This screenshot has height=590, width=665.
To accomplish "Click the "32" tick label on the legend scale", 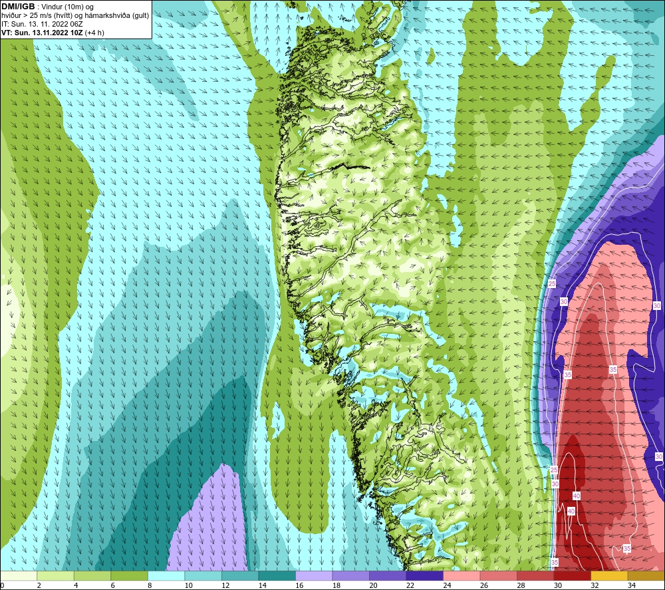I will 594,585.
